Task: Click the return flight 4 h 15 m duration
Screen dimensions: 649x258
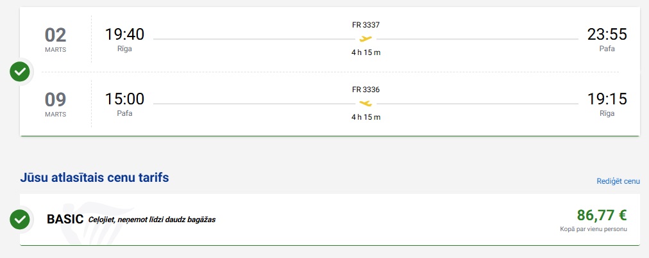Action: [366, 117]
